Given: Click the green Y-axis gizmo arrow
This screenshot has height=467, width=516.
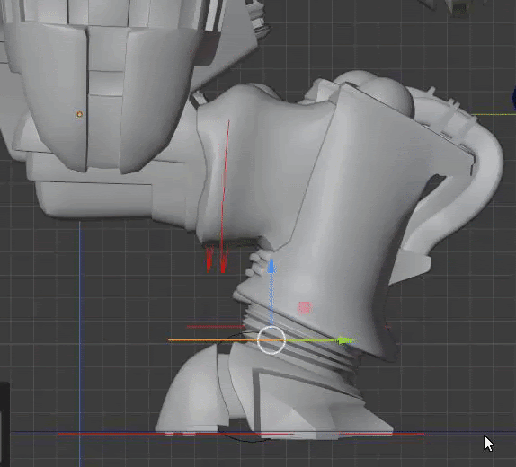Looking at the screenshot, I should tap(345, 340).
